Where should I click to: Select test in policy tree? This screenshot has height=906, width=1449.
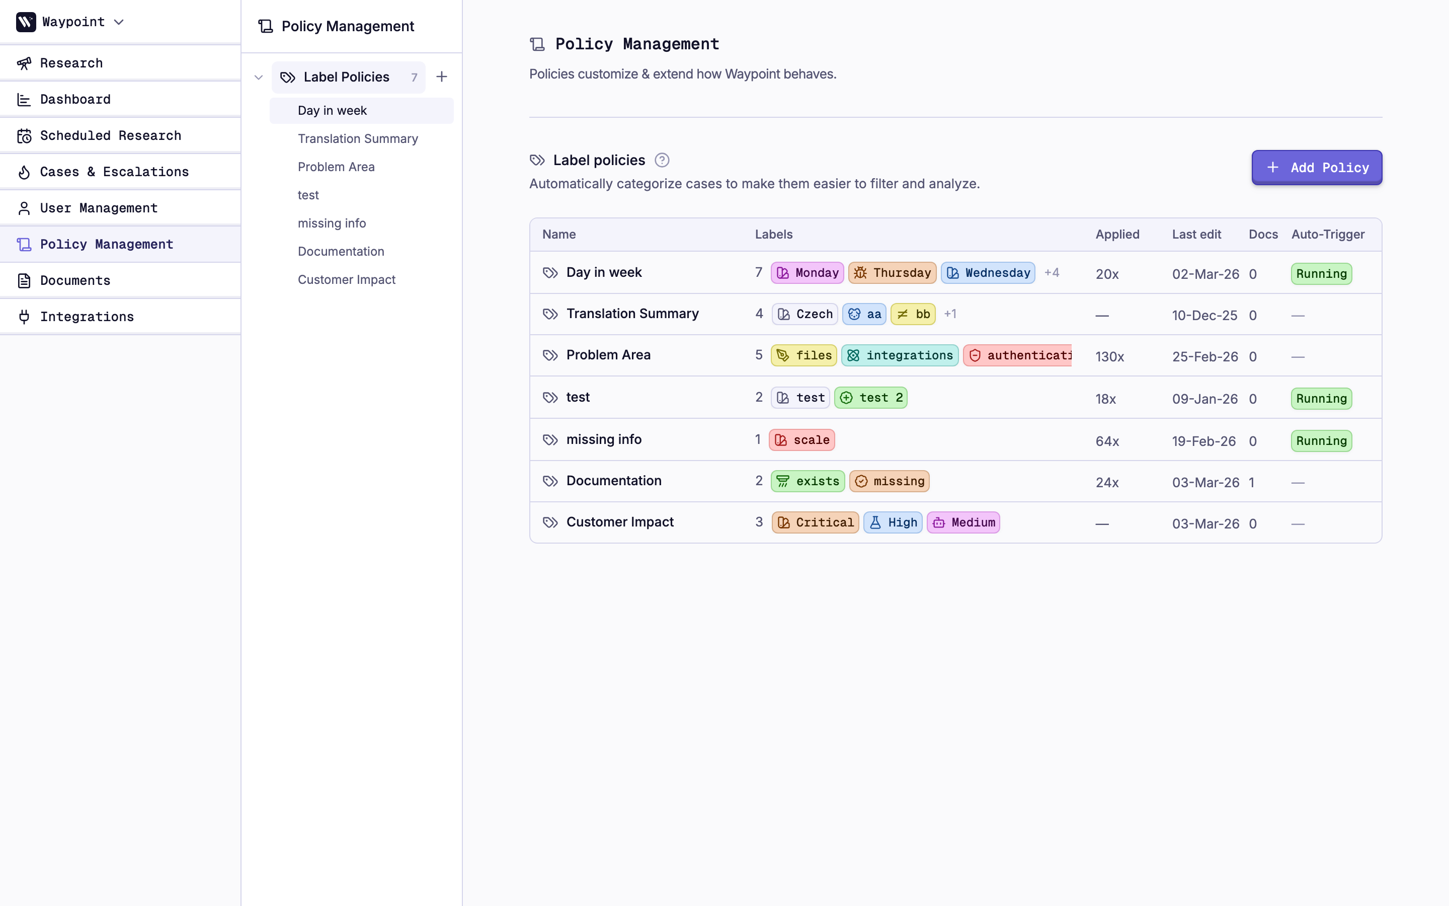pyautogui.click(x=362, y=195)
